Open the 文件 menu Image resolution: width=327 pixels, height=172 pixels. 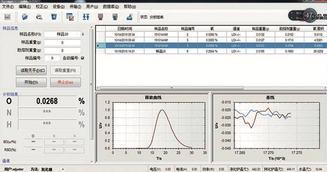point(8,7)
